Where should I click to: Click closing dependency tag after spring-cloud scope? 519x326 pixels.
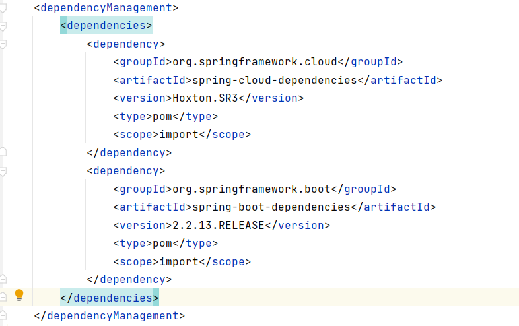[x=129, y=153]
